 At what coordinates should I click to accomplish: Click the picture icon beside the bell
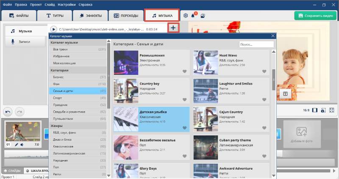coord(203,16)
